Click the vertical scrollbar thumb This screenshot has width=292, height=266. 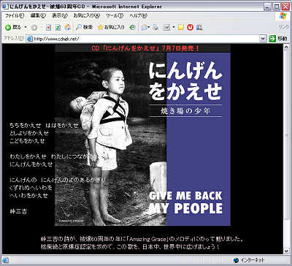[286, 135]
